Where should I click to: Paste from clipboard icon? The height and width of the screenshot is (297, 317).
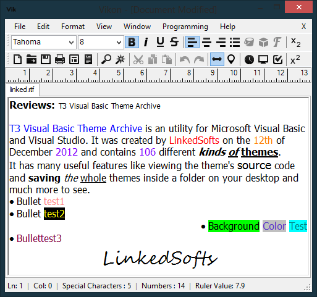click(167, 59)
